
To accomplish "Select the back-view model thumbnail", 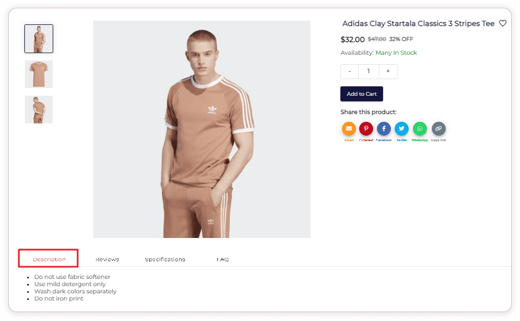I will click(39, 110).
